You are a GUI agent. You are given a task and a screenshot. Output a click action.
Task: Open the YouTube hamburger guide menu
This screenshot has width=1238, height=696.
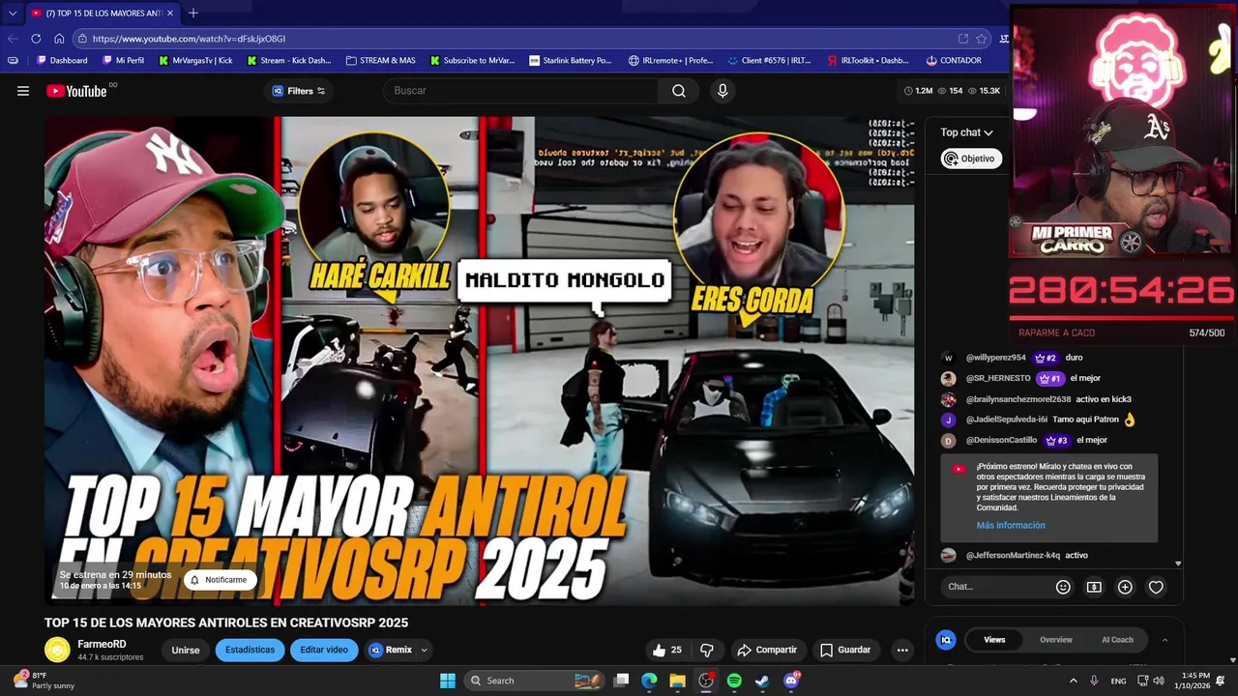point(23,91)
